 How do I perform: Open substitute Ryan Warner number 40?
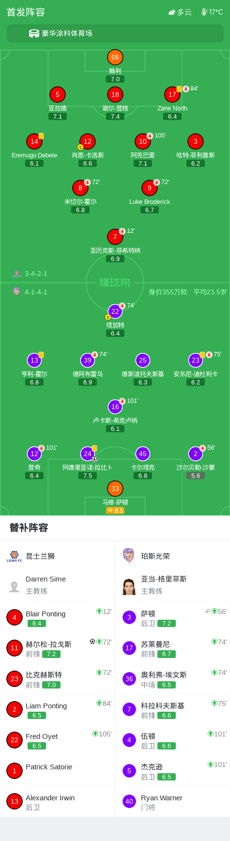(x=172, y=801)
